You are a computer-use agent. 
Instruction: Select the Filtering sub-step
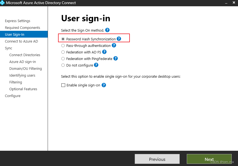16,82
